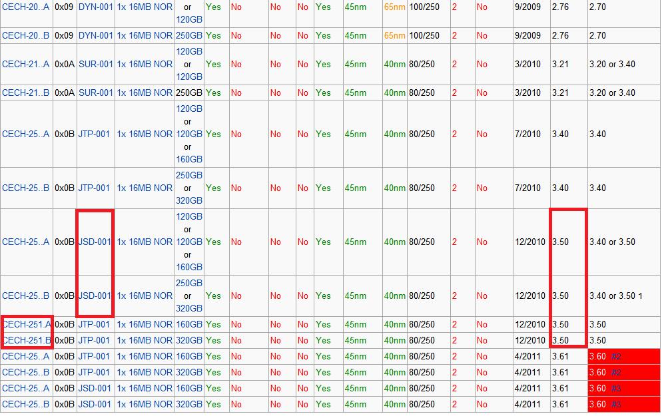Click 160GB link in the CECH-251.A row
This screenshot has width=668, height=420.
pyautogui.click(x=189, y=325)
